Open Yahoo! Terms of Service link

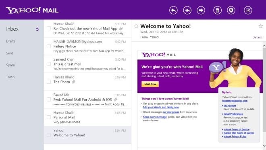[237, 129]
